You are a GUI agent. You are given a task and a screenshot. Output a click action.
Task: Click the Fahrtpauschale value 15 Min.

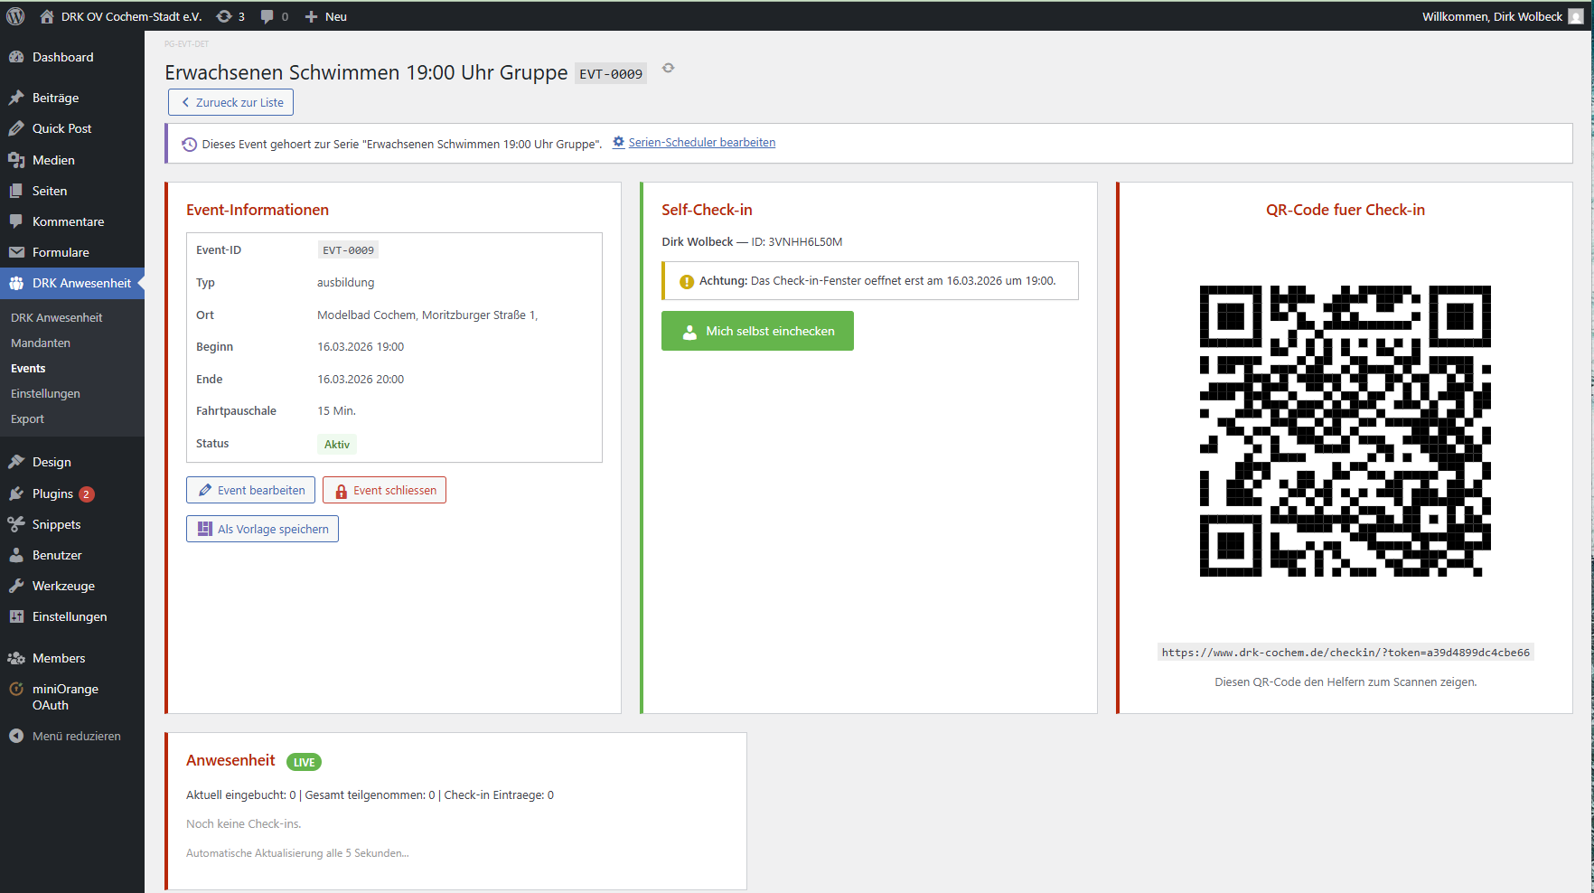[336, 410]
